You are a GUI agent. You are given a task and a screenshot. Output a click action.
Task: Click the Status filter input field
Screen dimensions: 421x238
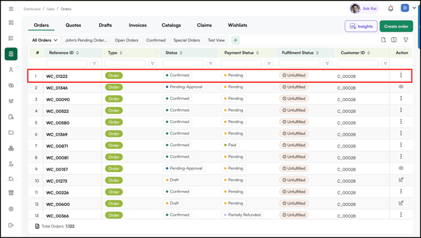point(183,63)
